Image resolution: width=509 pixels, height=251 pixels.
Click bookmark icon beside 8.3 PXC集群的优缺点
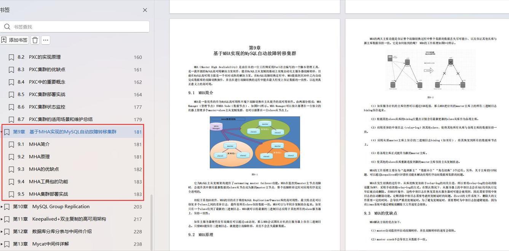pyautogui.click(x=11, y=70)
